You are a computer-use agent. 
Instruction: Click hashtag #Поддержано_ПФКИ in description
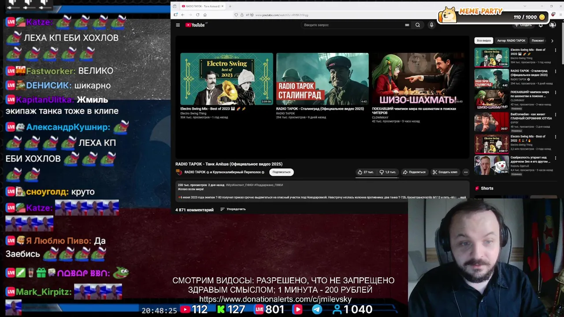click(268, 185)
